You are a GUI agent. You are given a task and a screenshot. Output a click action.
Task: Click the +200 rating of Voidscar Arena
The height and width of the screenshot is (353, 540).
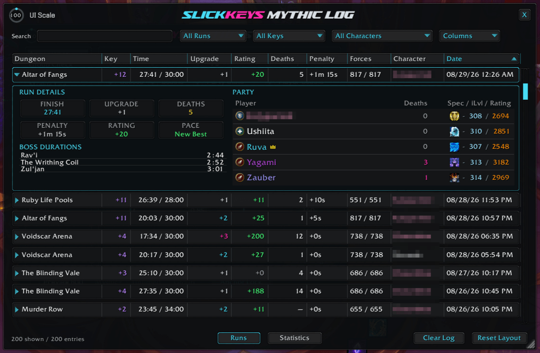255,237
